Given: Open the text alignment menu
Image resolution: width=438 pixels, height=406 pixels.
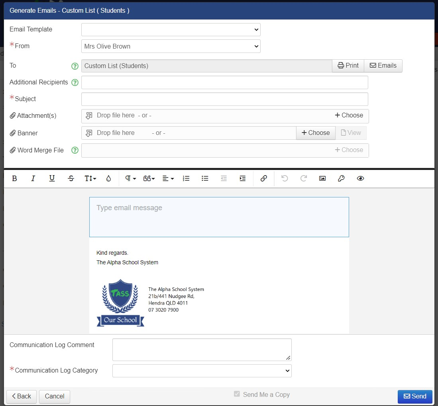Looking at the screenshot, I should click(x=168, y=179).
